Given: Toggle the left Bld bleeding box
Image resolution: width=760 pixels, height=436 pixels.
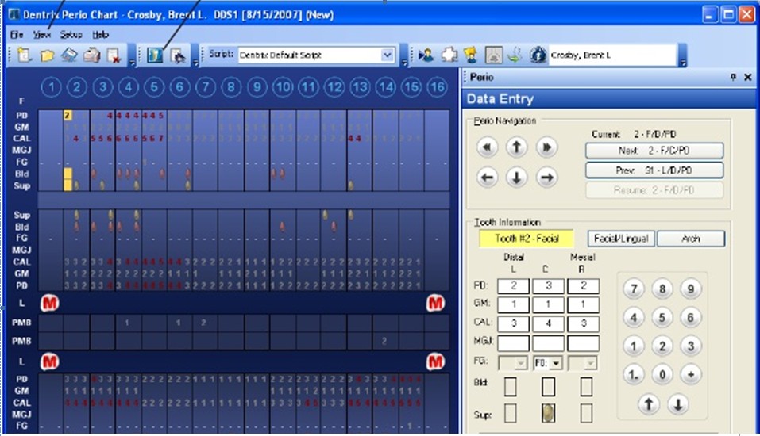Looking at the screenshot, I should [x=510, y=387].
